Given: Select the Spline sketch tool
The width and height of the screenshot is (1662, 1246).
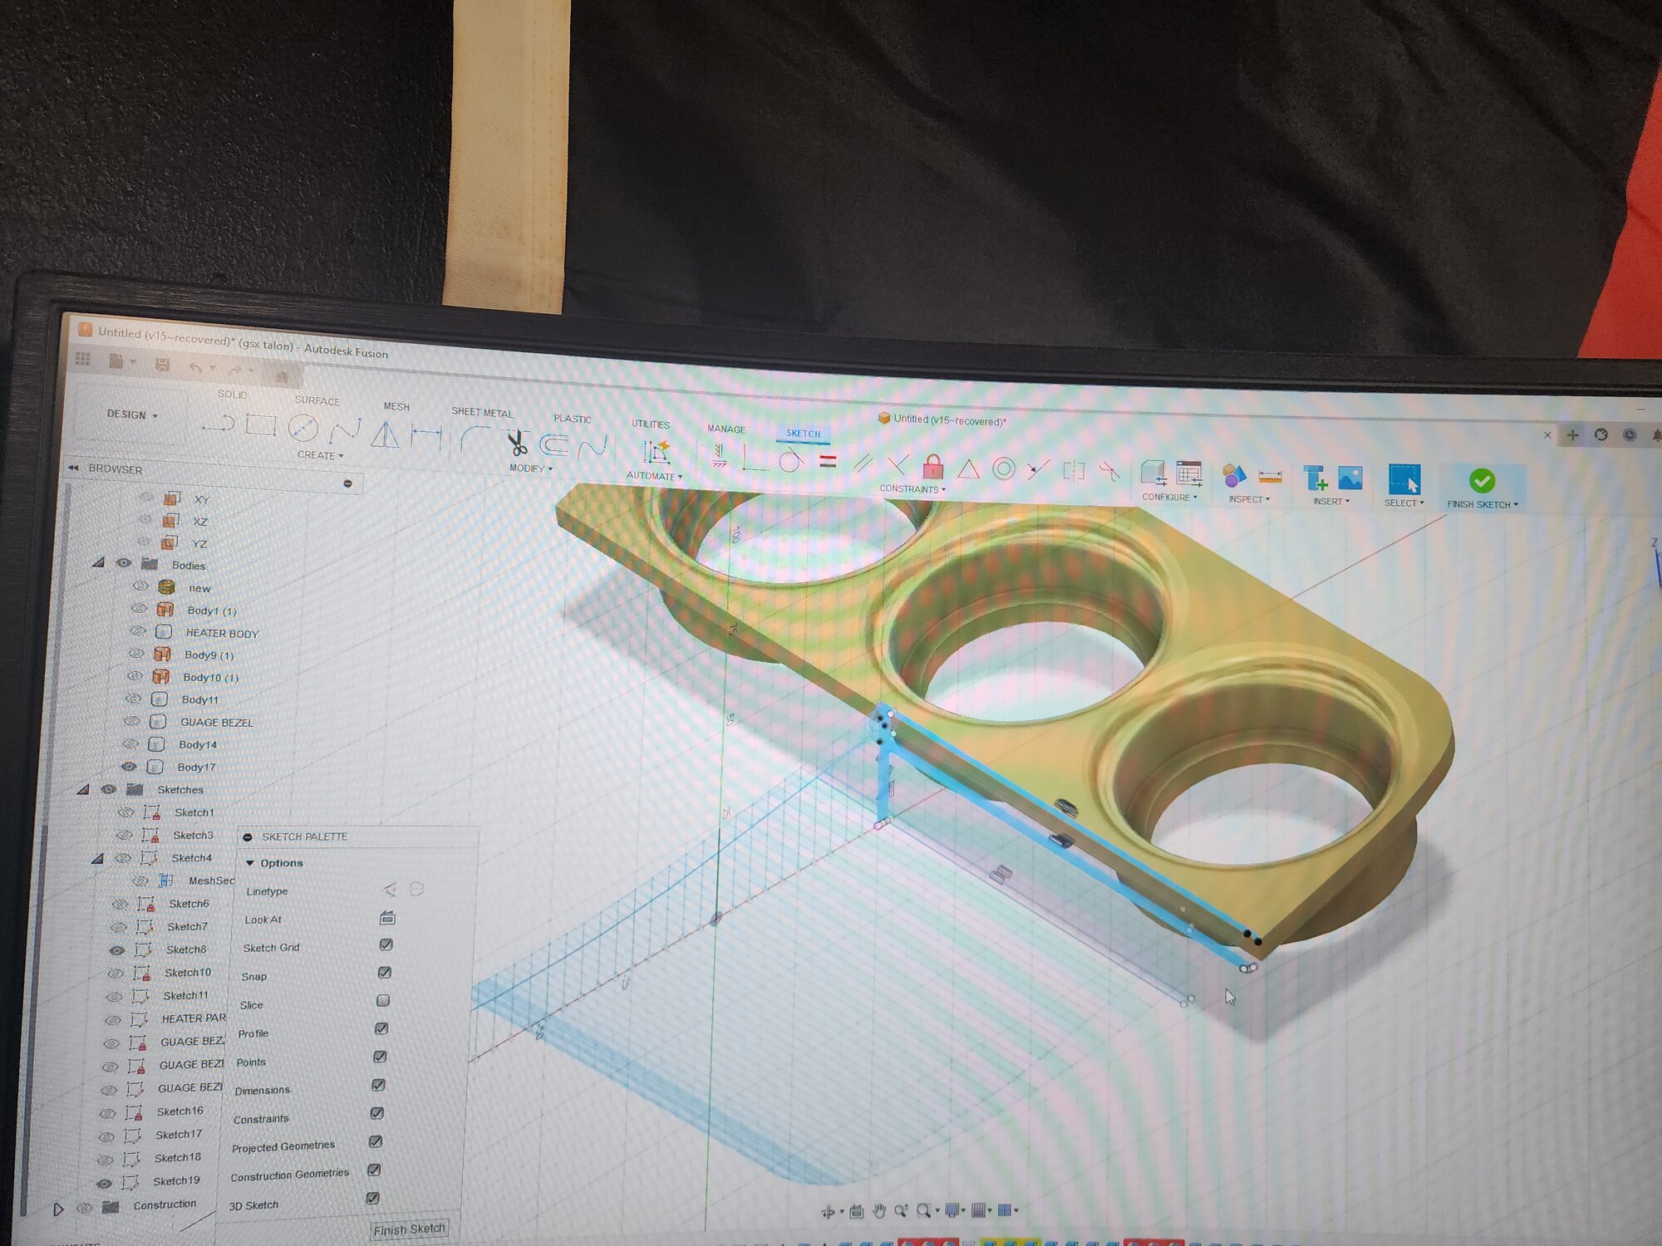Looking at the screenshot, I should pyautogui.click(x=345, y=430).
